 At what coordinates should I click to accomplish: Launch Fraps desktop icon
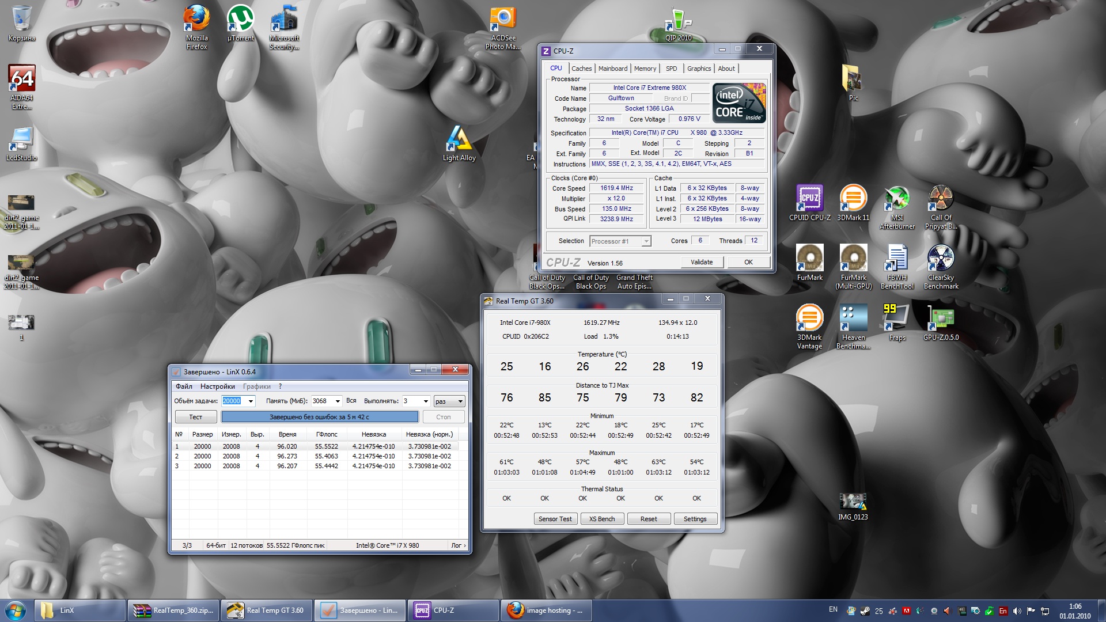point(897,323)
